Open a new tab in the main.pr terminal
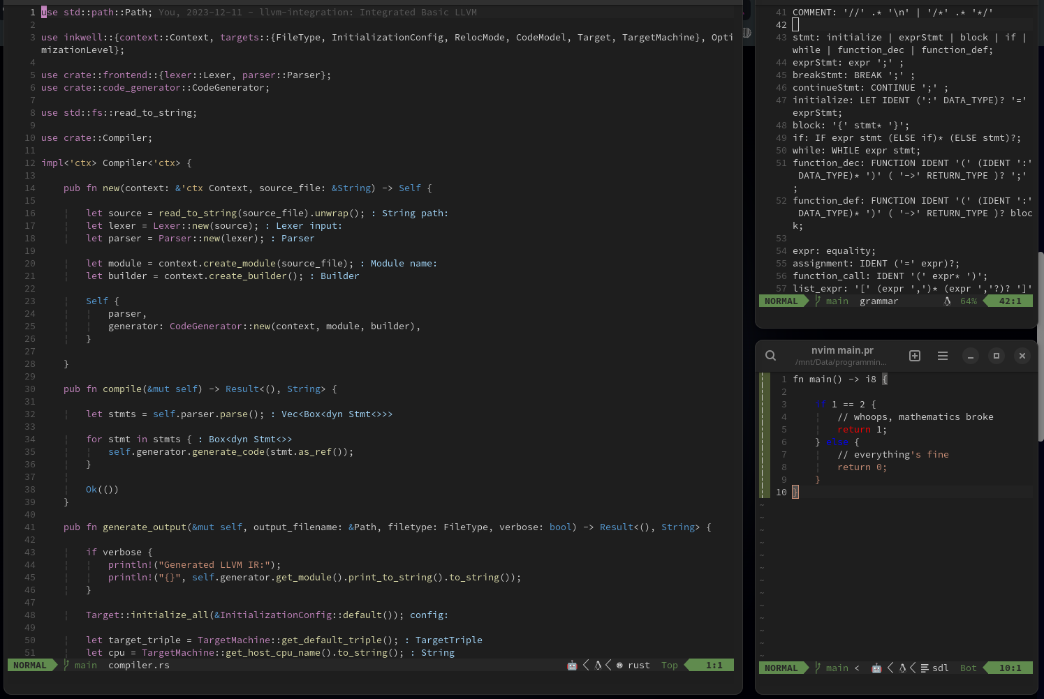The width and height of the screenshot is (1044, 699). click(915, 356)
